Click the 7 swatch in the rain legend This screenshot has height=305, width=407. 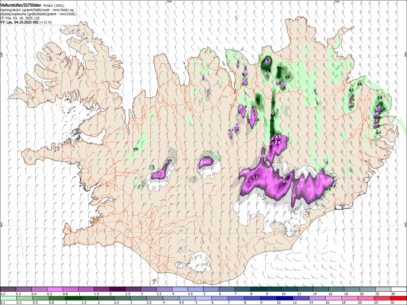pos(236,298)
